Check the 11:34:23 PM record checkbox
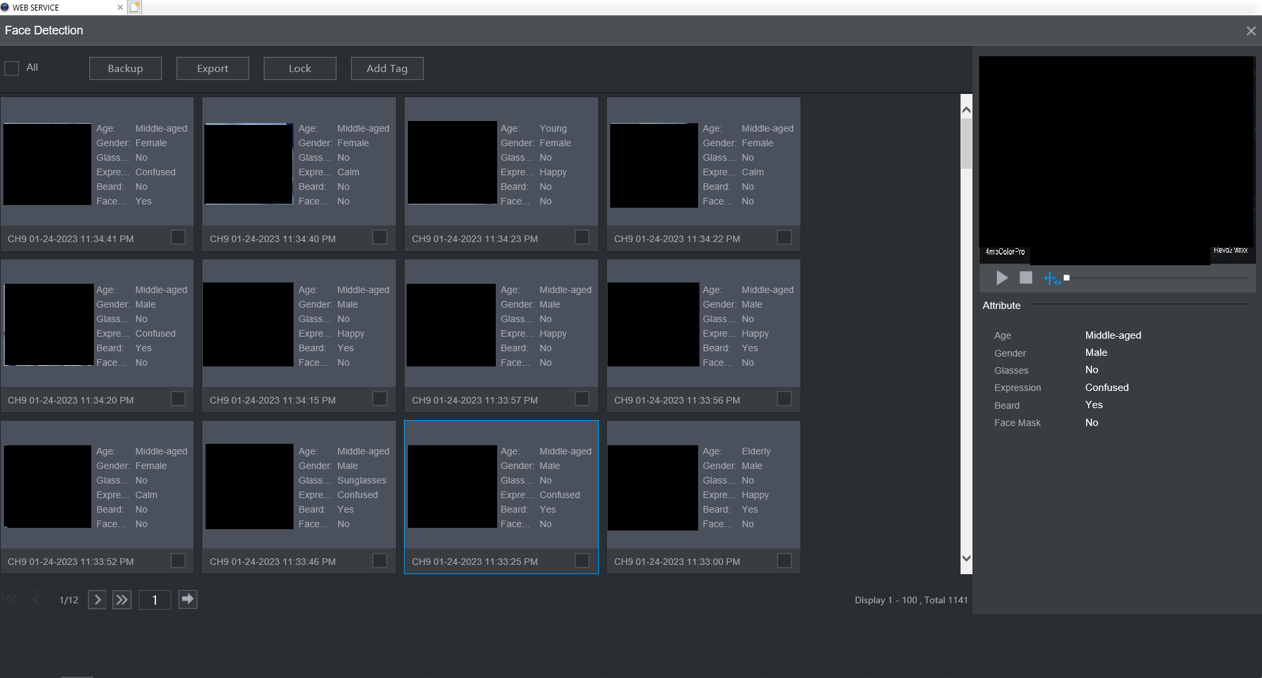The image size is (1262, 678). click(582, 237)
